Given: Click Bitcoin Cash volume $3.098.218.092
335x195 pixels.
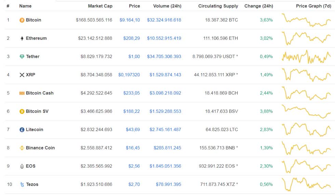Looking at the screenshot, I should (165, 93).
